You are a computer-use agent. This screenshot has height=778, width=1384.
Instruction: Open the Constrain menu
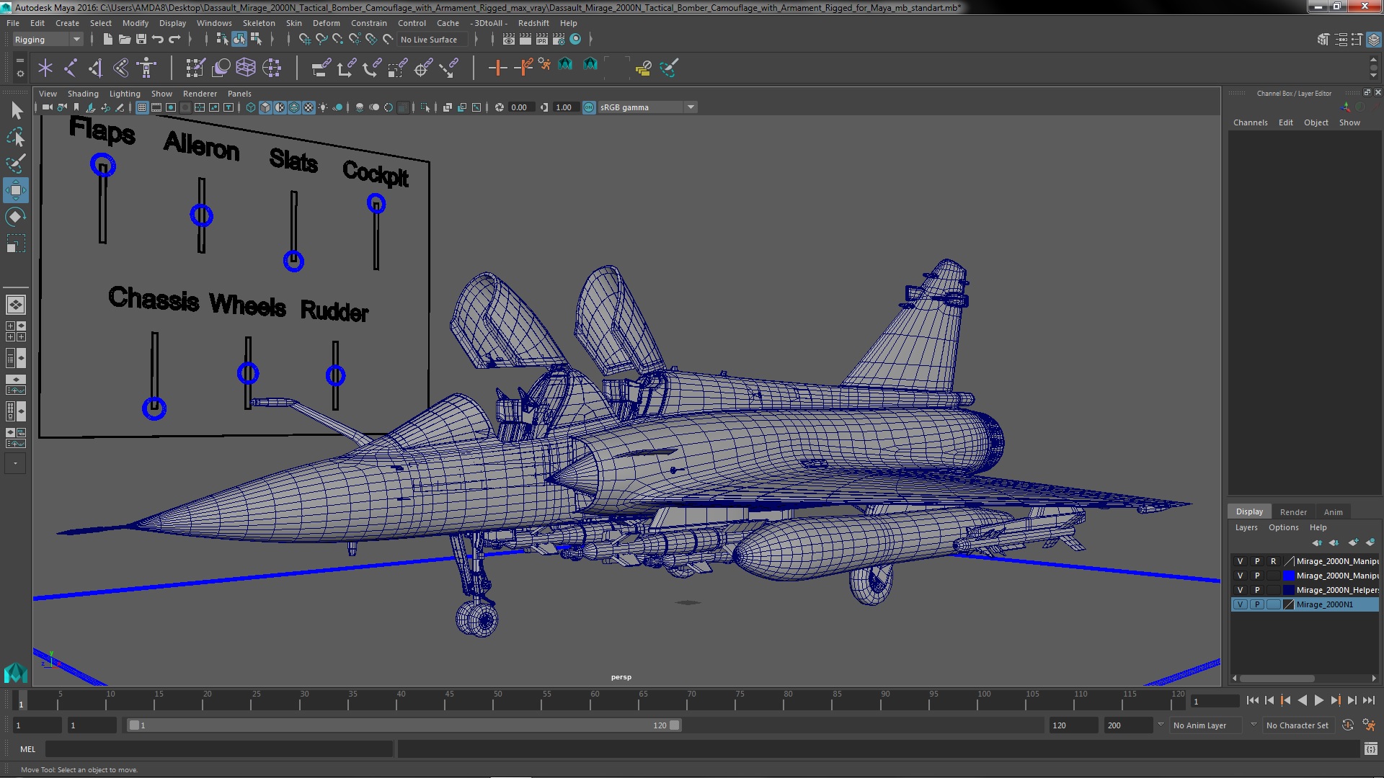click(368, 23)
